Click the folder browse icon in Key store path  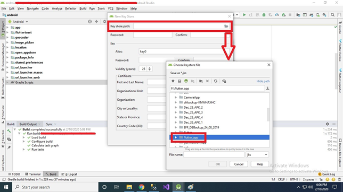[x=226, y=26]
